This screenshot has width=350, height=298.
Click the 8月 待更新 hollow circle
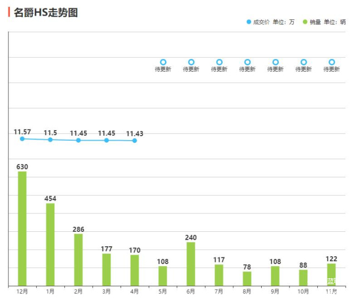click(x=247, y=62)
